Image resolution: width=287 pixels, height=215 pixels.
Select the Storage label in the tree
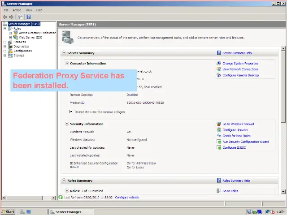click(19, 56)
